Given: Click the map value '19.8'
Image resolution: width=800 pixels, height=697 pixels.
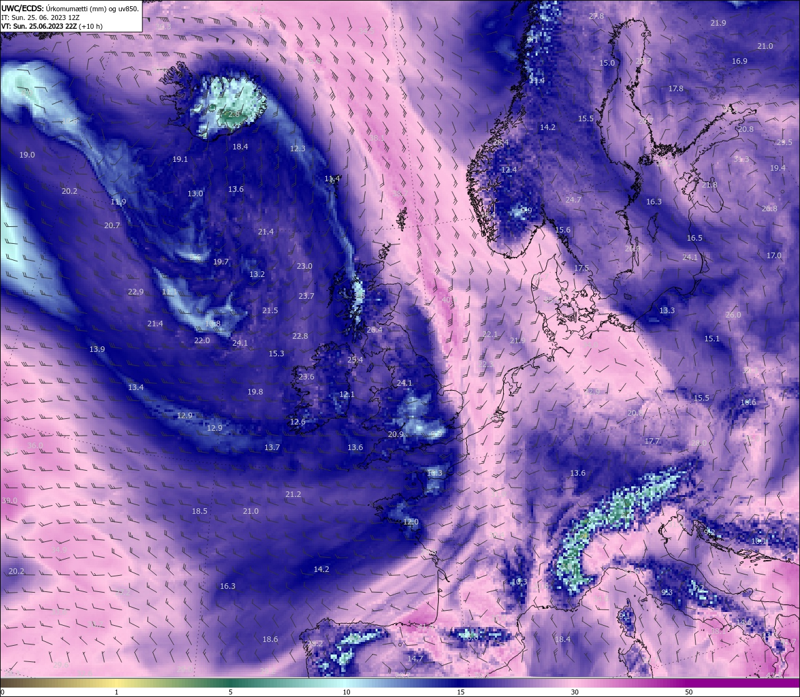Looking at the screenshot, I should click(x=255, y=391).
